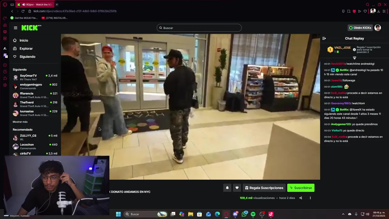Click the Suscribirse button
The height and width of the screenshot is (219, 389).
click(301, 188)
